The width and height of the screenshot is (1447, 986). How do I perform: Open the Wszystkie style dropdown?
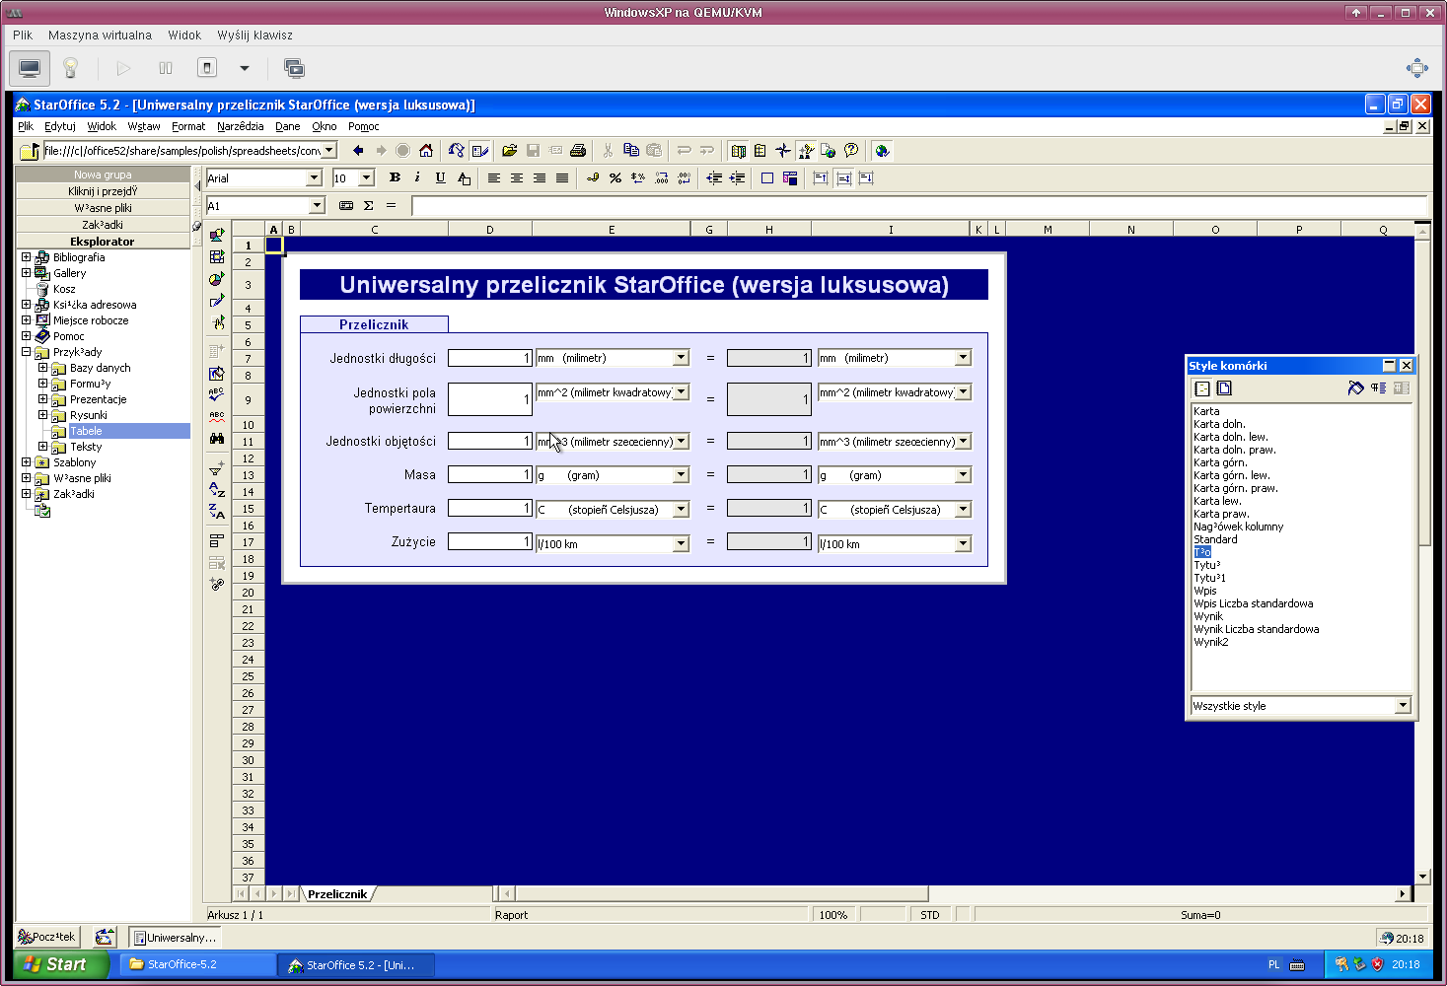(x=1403, y=706)
